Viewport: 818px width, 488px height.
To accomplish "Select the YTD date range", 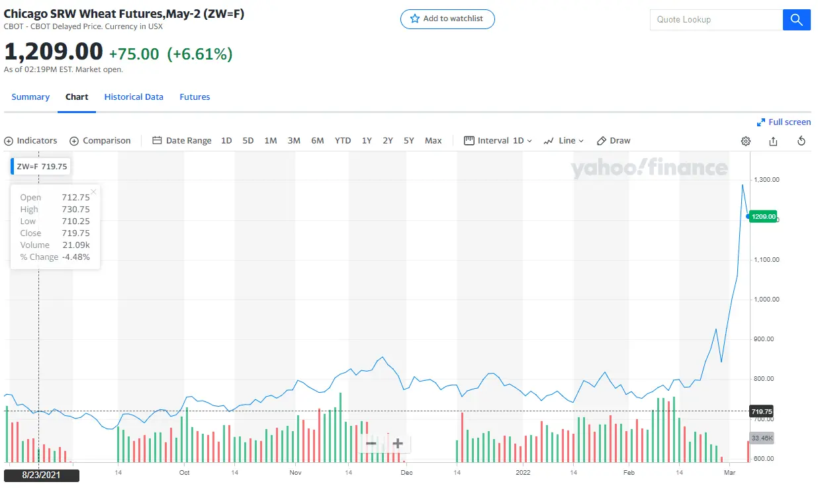I will pyautogui.click(x=343, y=141).
